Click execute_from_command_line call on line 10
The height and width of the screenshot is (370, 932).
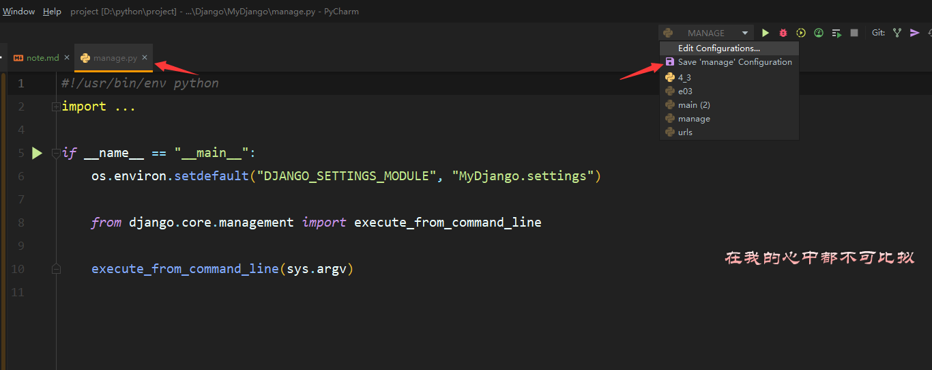pos(186,269)
